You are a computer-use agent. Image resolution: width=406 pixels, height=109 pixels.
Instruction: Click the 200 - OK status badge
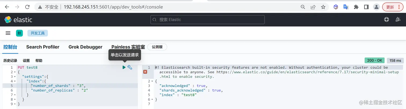(375, 60)
